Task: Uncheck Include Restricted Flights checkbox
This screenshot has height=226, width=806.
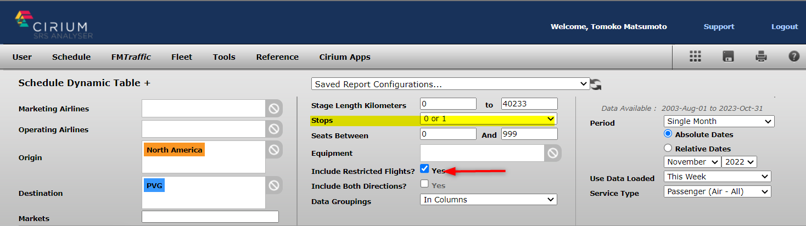Action: [x=424, y=168]
